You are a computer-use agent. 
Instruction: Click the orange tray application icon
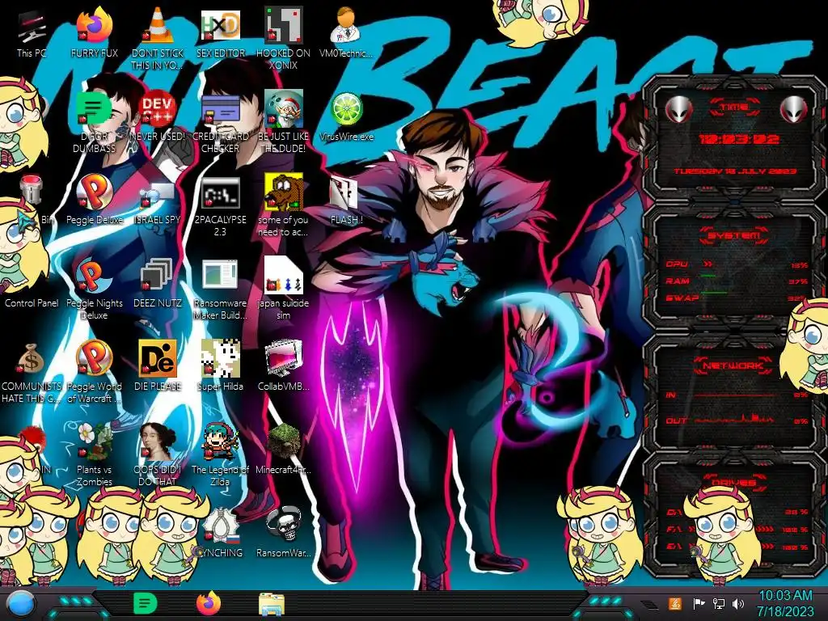click(675, 603)
